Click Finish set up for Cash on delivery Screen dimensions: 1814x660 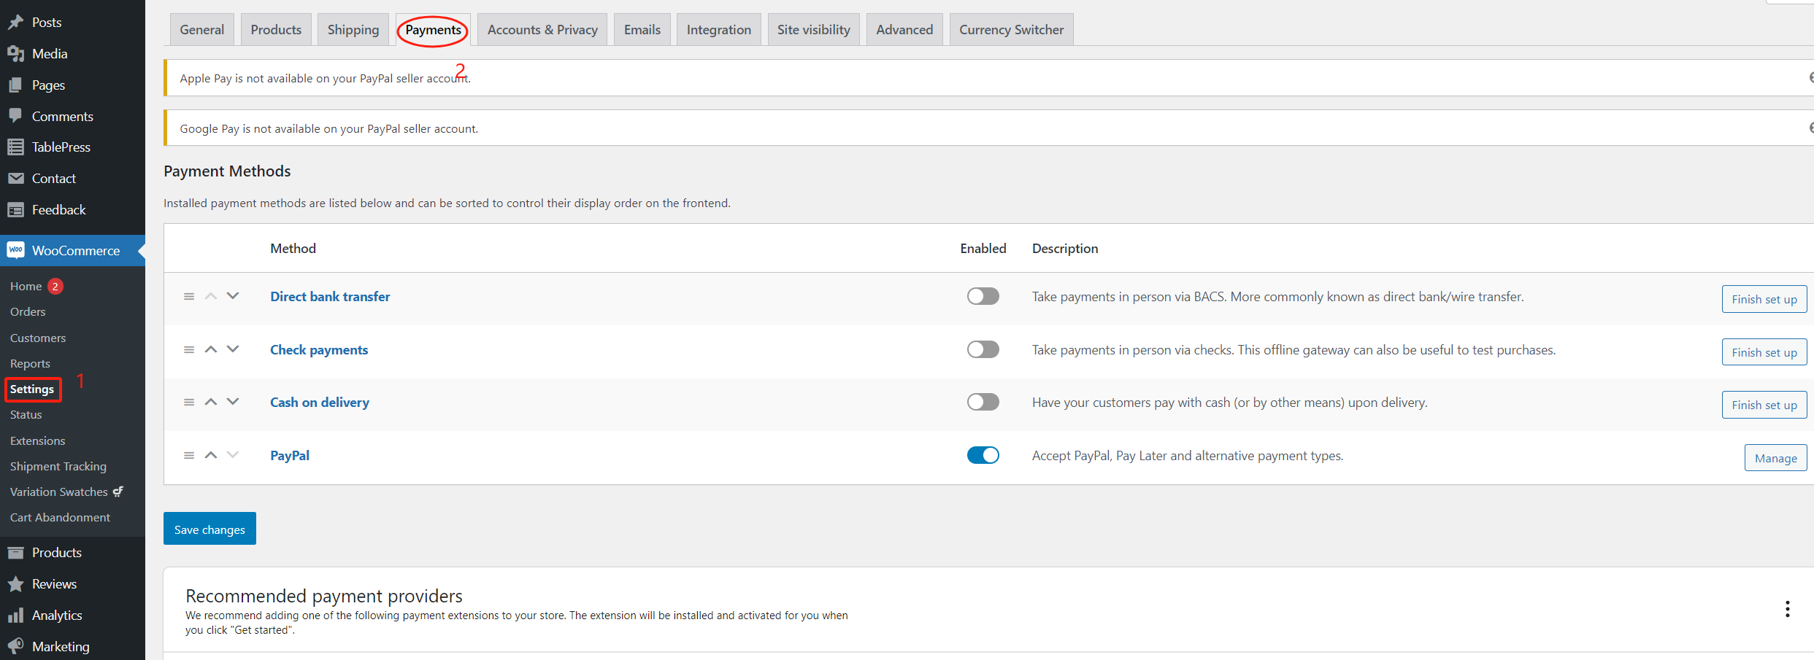coord(1764,405)
